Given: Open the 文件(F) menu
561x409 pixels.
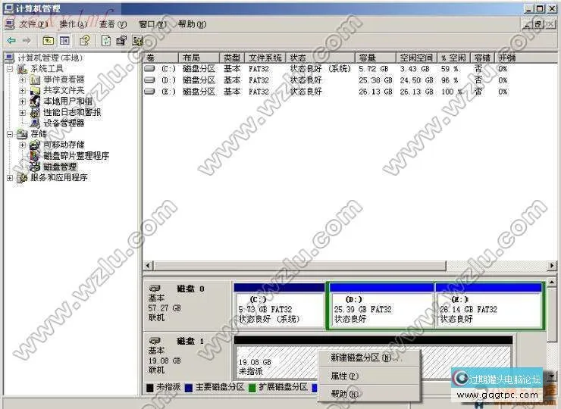Looking at the screenshot, I should pyautogui.click(x=33, y=24).
